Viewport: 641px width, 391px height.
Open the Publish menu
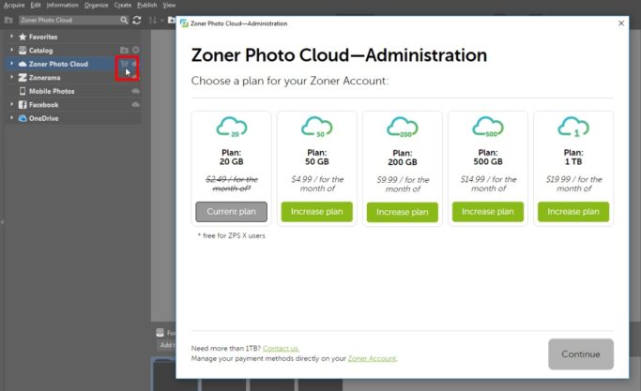(146, 5)
